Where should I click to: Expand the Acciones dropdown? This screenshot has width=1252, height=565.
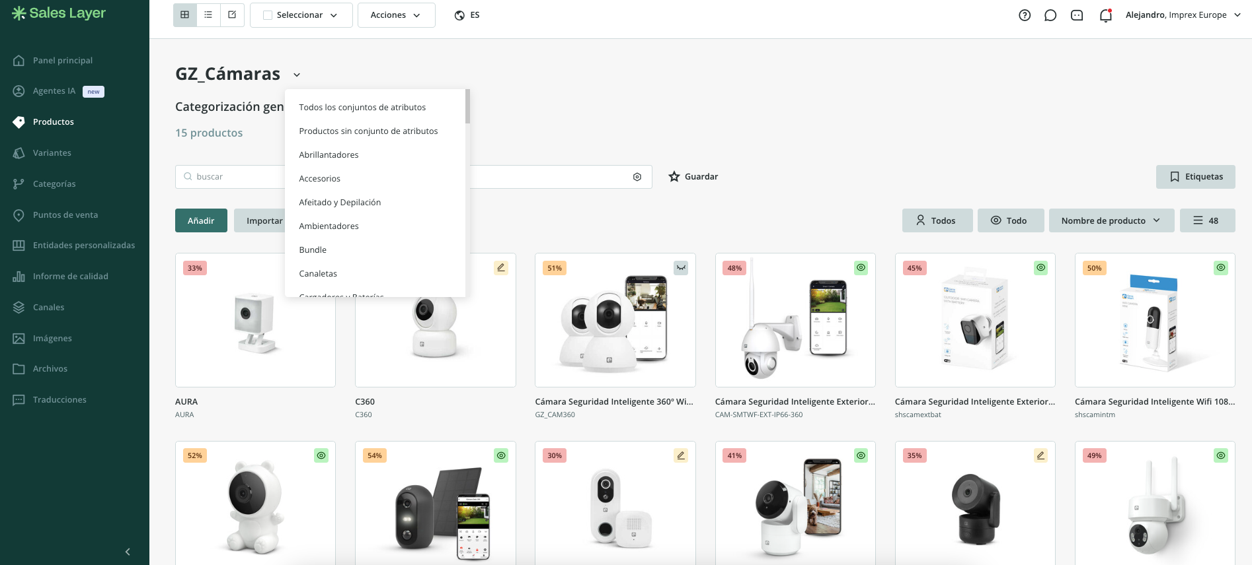point(396,15)
